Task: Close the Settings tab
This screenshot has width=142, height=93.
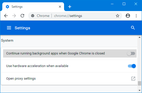Action: coord(60,7)
